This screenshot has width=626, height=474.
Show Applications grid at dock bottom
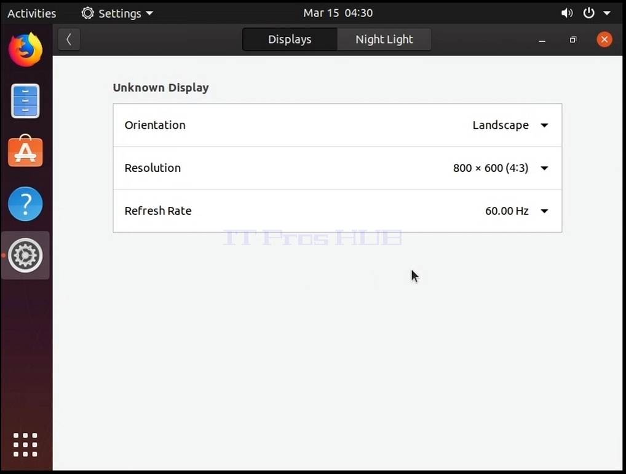click(x=25, y=445)
